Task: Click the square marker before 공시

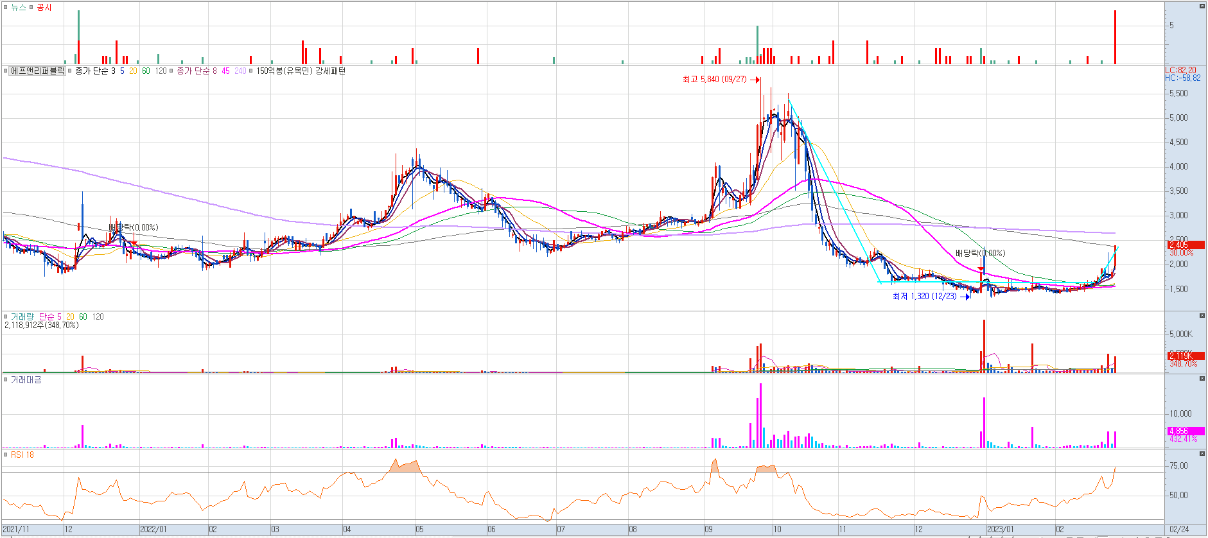Action: click(31, 7)
